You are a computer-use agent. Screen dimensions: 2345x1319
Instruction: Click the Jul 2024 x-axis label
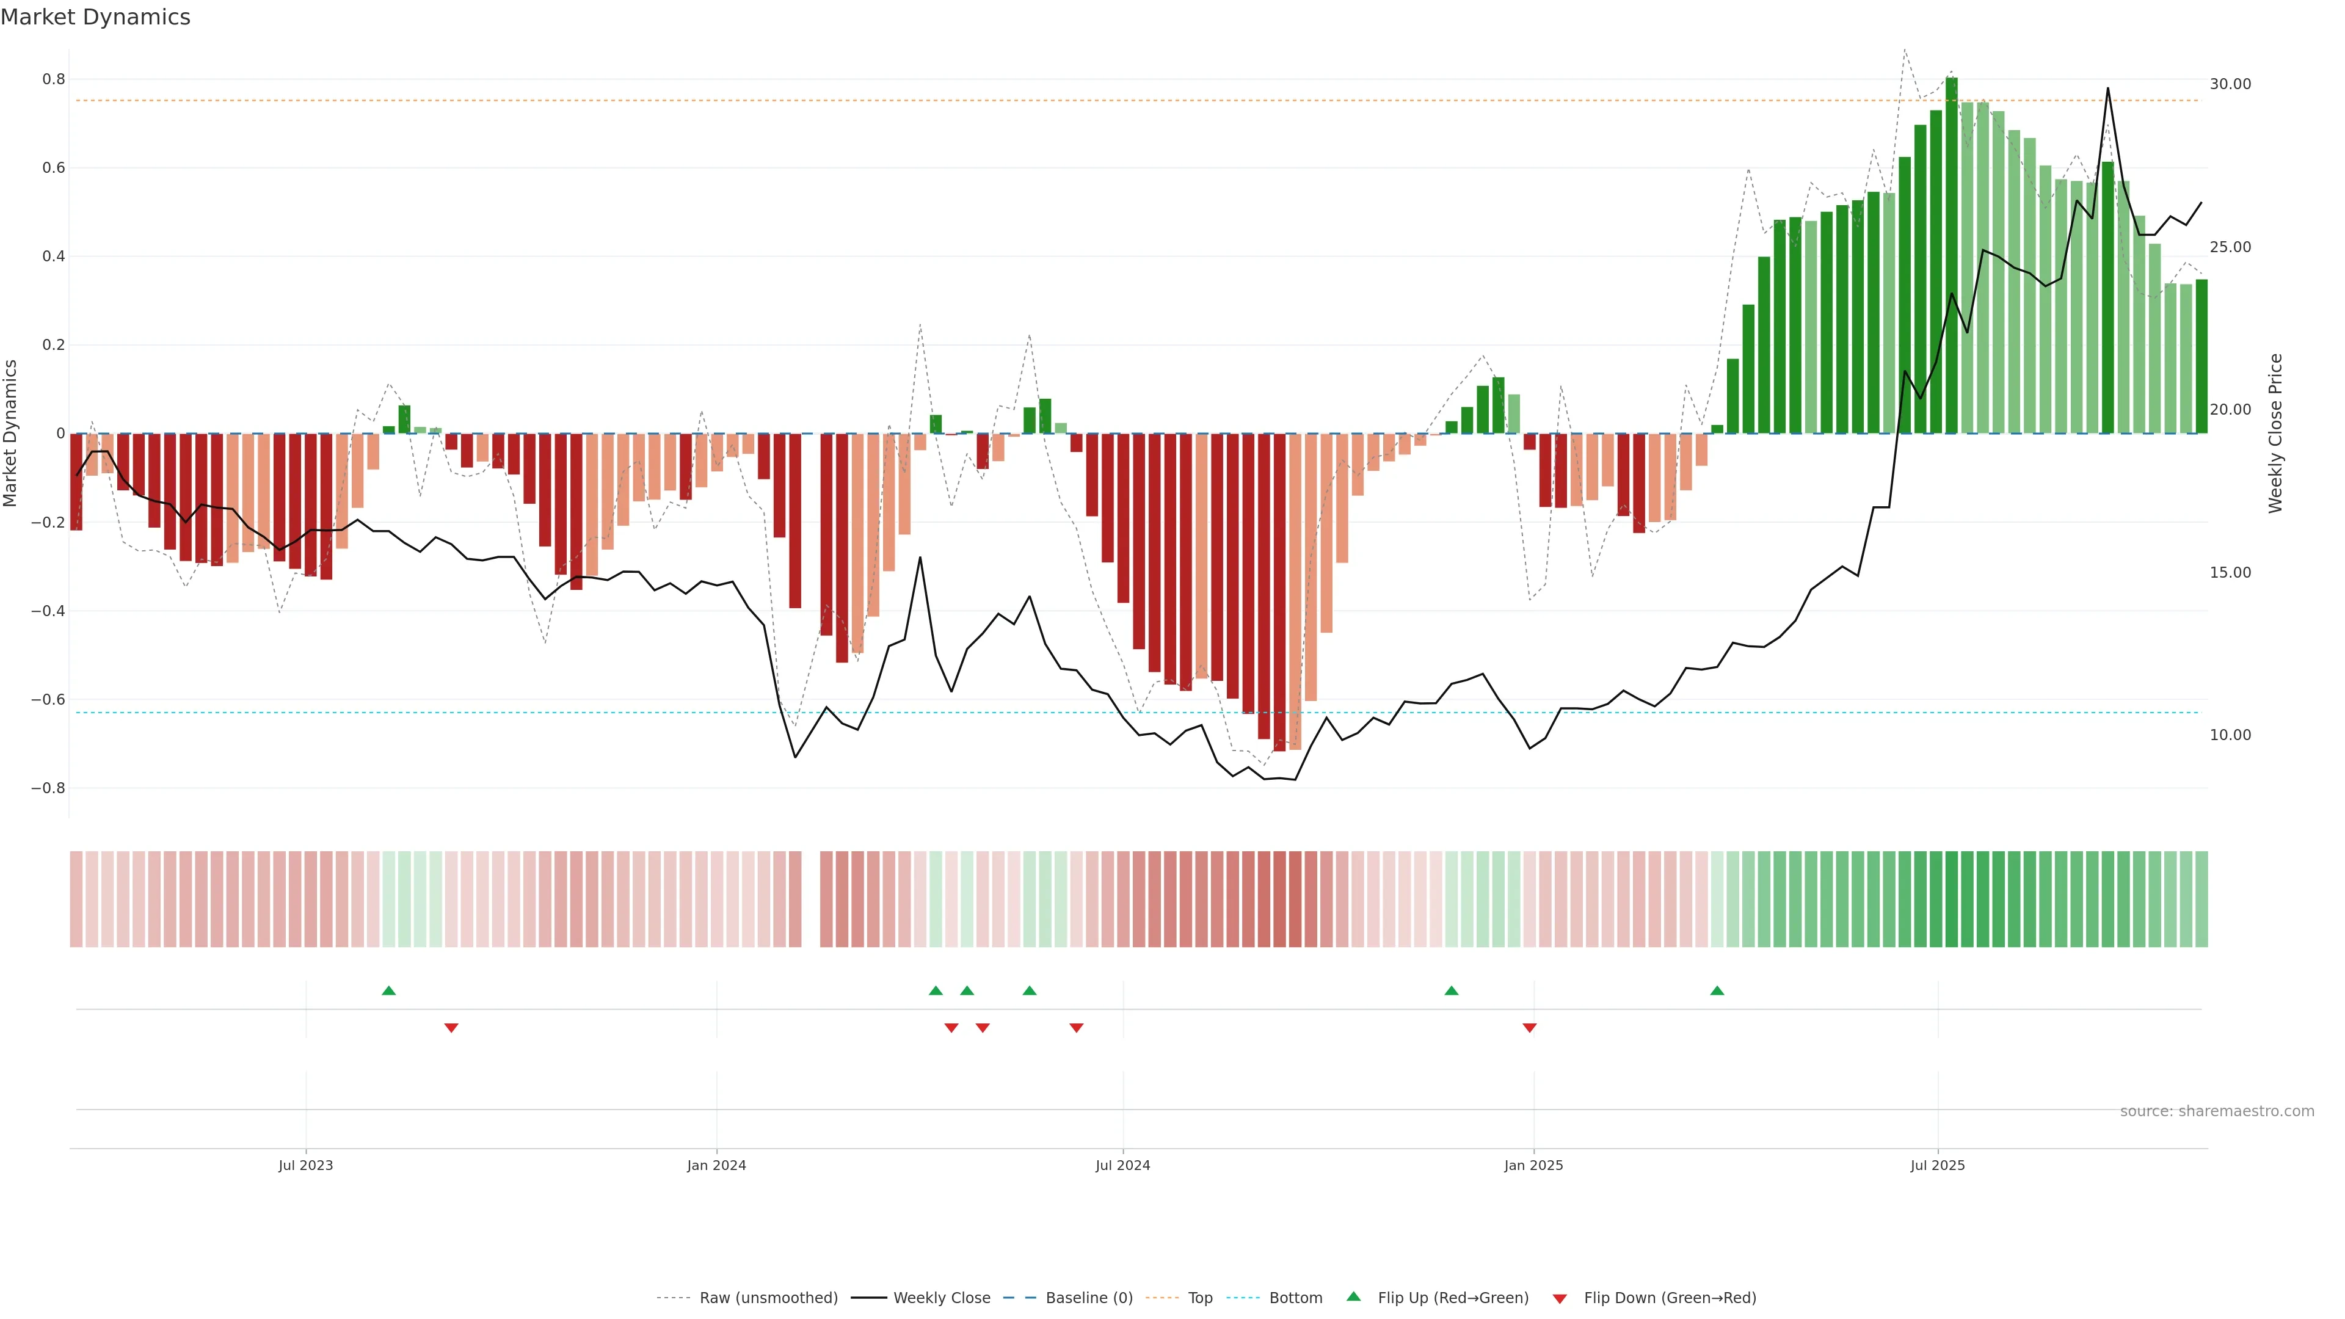(x=1122, y=1165)
